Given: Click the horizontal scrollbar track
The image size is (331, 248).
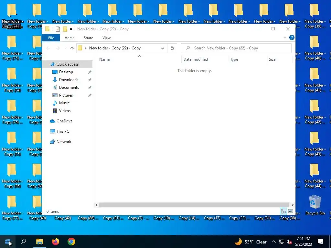Looking at the screenshot, I should pos(194,205).
